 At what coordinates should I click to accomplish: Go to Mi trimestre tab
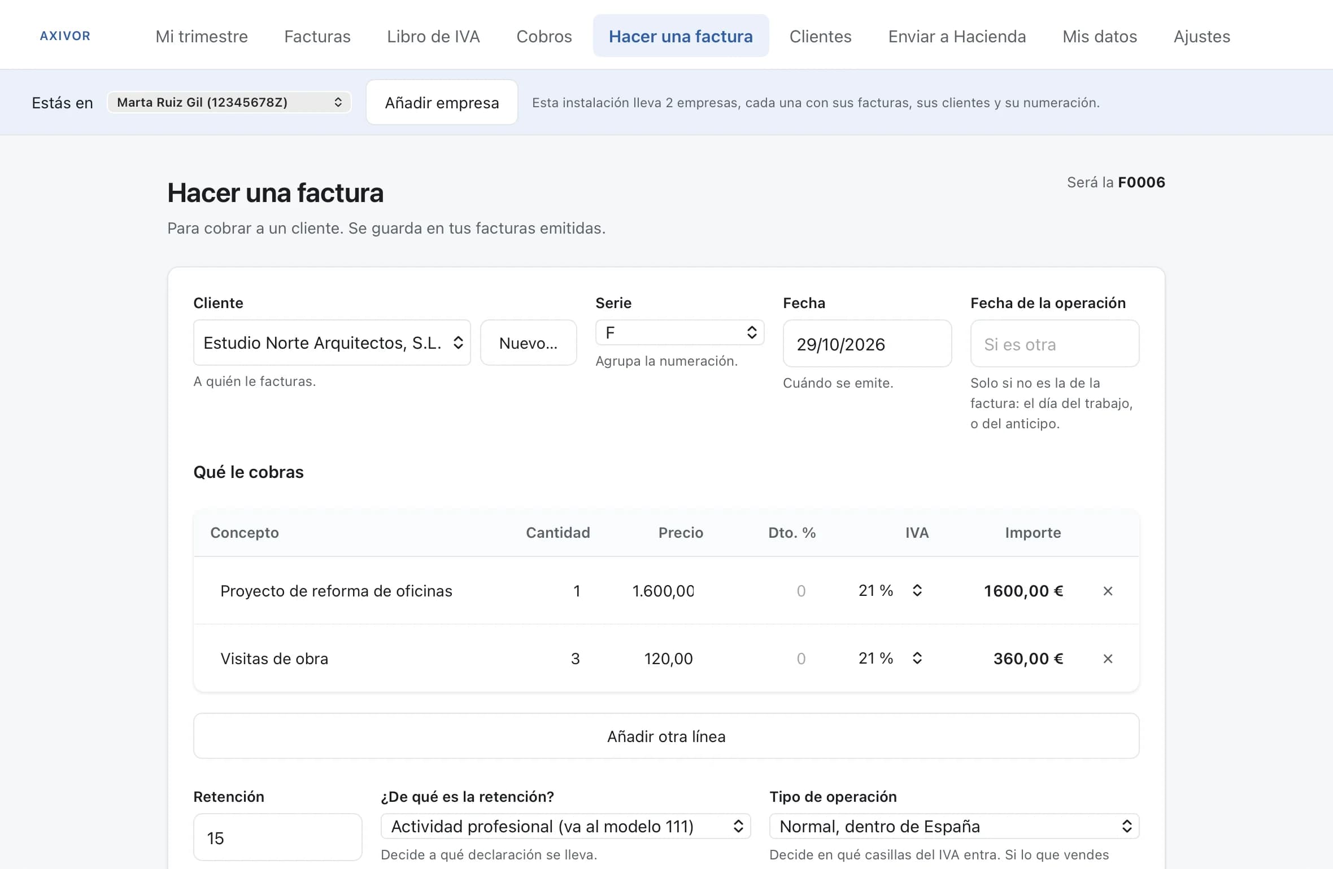pyautogui.click(x=202, y=36)
